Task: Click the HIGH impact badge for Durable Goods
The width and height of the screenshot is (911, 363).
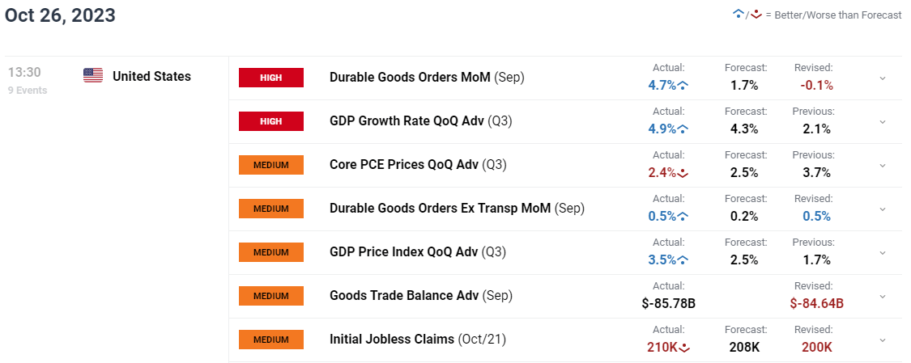Action: click(x=270, y=78)
